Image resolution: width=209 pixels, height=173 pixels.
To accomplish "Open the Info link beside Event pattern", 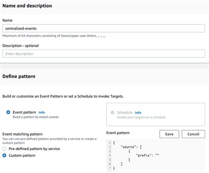I will [41, 113].
